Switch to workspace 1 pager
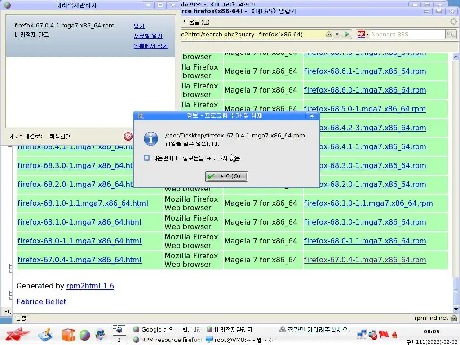This screenshot has height=345, width=460. tap(119, 330)
